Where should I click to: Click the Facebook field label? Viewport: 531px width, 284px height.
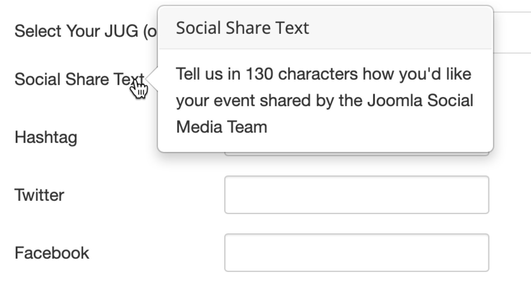tap(52, 253)
